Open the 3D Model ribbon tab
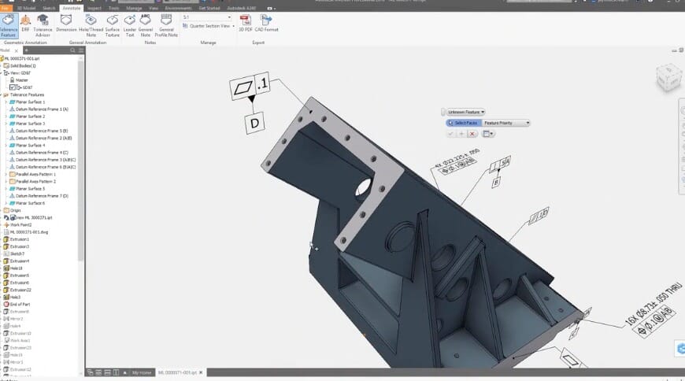The height and width of the screenshot is (381, 685). pyautogui.click(x=26, y=7)
